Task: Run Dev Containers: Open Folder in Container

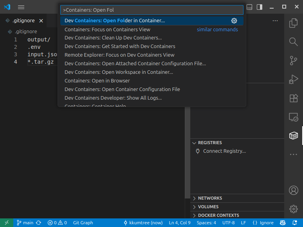Action: pyautogui.click(x=151, y=21)
